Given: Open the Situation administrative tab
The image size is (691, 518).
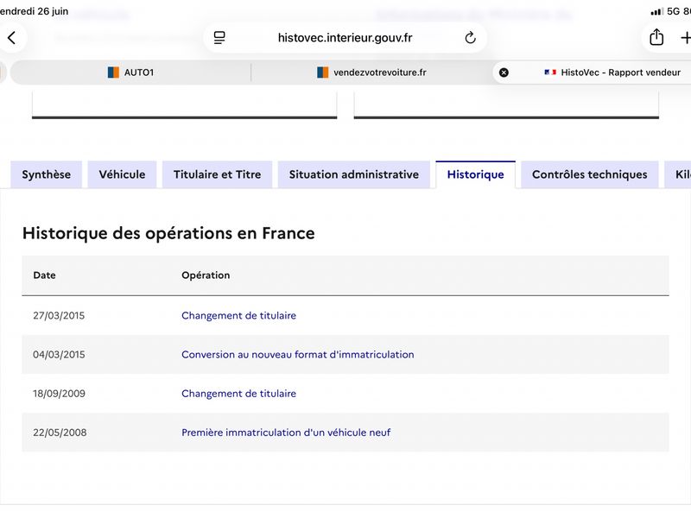Looking at the screenshot, I should coord(354,174).
